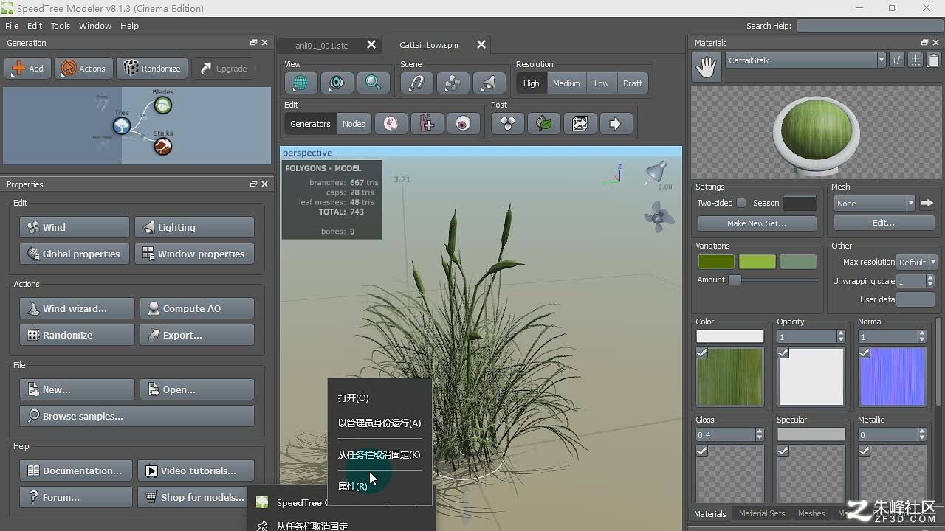Click the arrow button next to Mesh dropdown
Viewport: 945px width, 531px height.
pyautogui.click(x=927, y=203)
